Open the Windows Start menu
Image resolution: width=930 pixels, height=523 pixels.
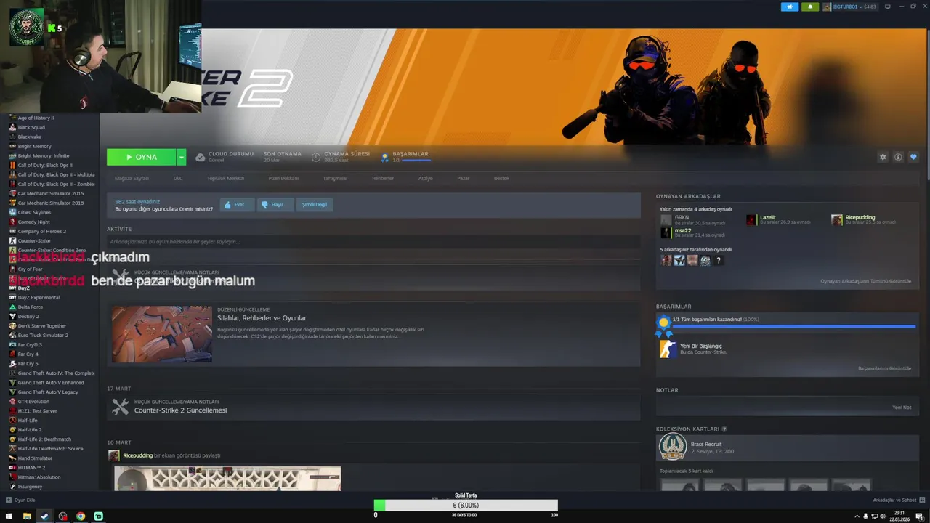pos(9,516)
